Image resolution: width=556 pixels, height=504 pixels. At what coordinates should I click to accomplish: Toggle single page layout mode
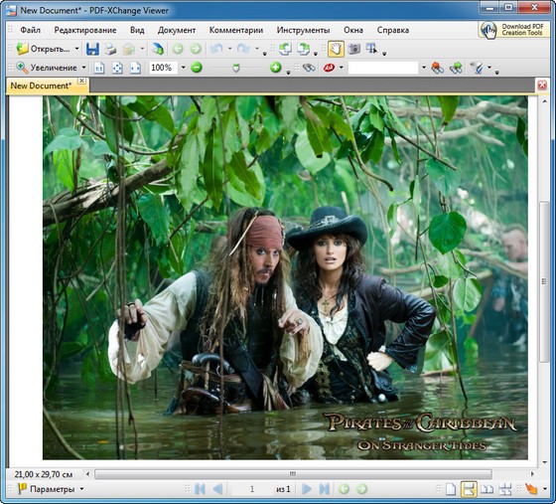(451, 489)
